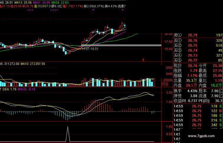Click the 买④ bid price 26.73
The image size is (223, 143).
click(x=193, y=55)
